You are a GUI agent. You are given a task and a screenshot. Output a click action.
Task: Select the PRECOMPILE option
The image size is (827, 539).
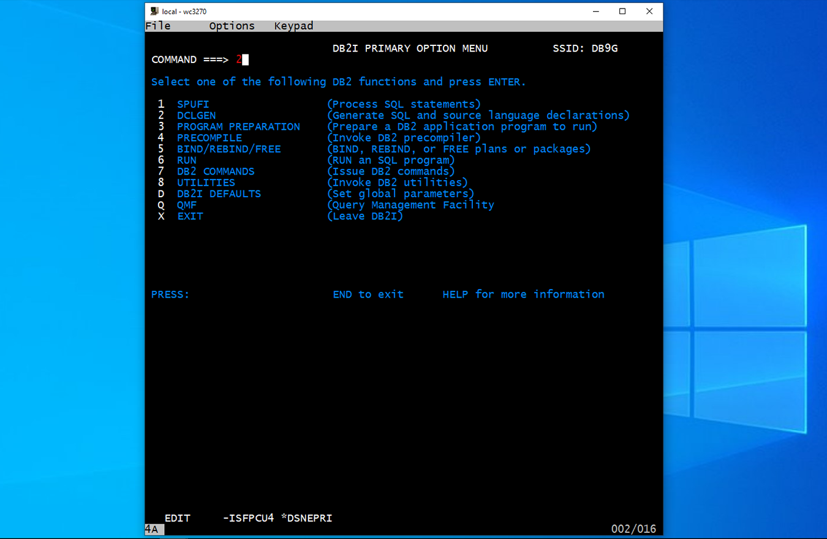(x=209, y=138)
